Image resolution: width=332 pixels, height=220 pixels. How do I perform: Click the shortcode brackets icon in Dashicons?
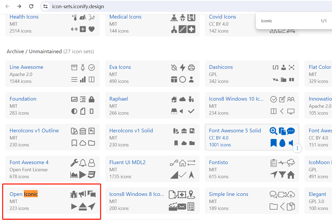pyautogui.click(x=275, y=67)
